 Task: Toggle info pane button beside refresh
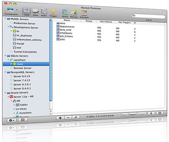160,113
